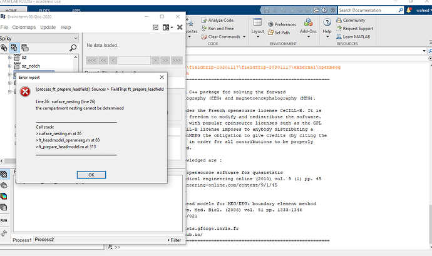Open the Update menu in Brainstorm
The width and height of the screenshot is (432, 256).
click(48, 28)
